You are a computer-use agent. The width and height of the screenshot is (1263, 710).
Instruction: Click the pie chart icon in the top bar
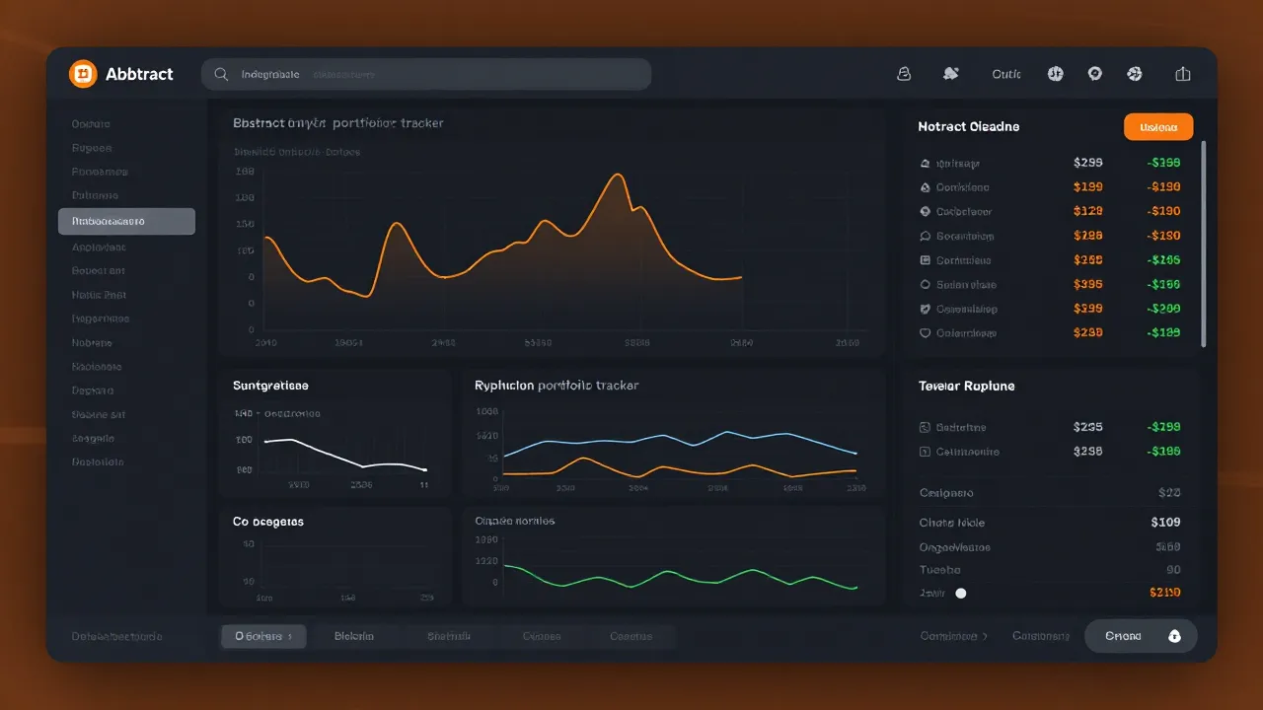click(x=1134, y=73)
